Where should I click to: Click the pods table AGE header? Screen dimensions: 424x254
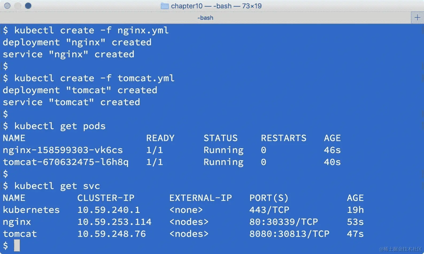point(332,138)
